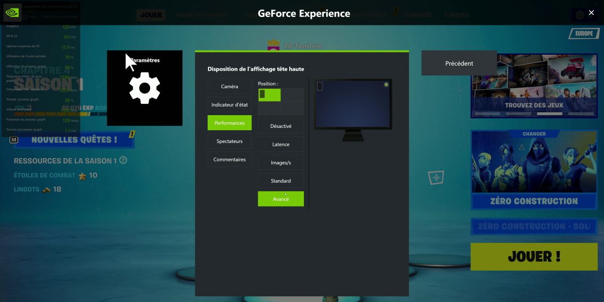Image resolution: width=604 pixels, height=302 pixels.
Task: Select bottom-left position quadrant
Action: 269,108
